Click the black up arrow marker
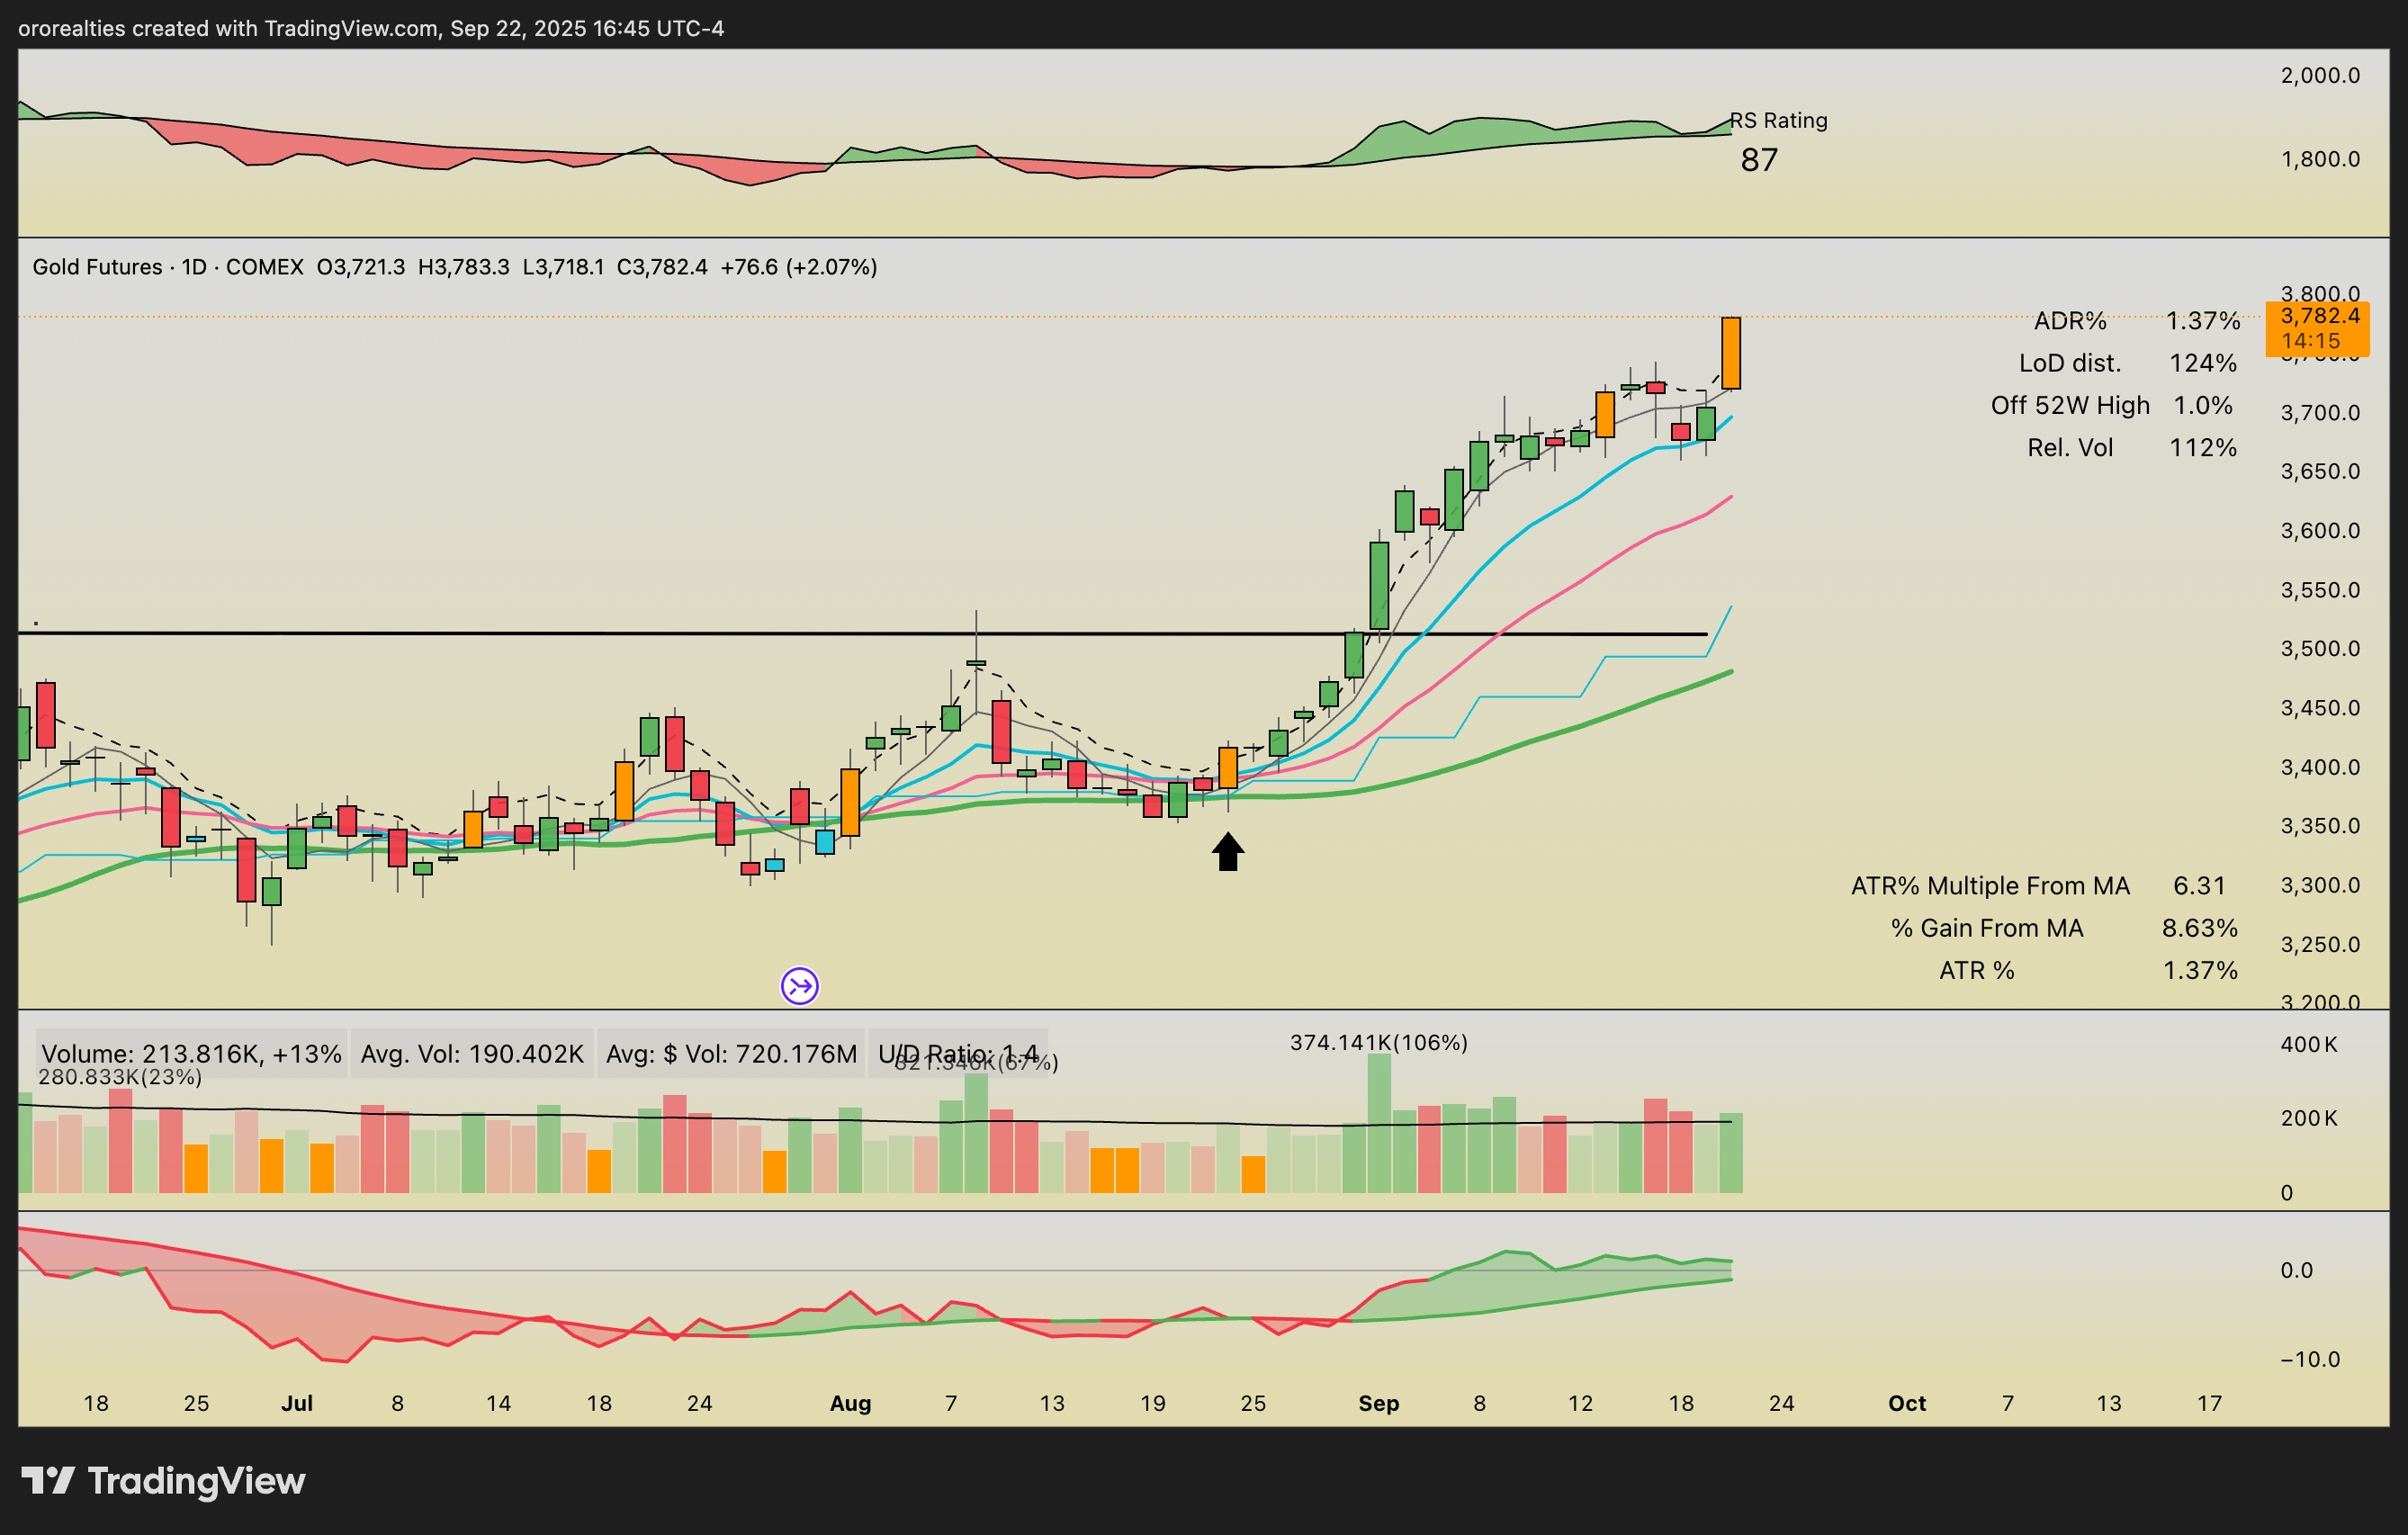This screenshot has width=2408, height=1535. [1228, 852]
